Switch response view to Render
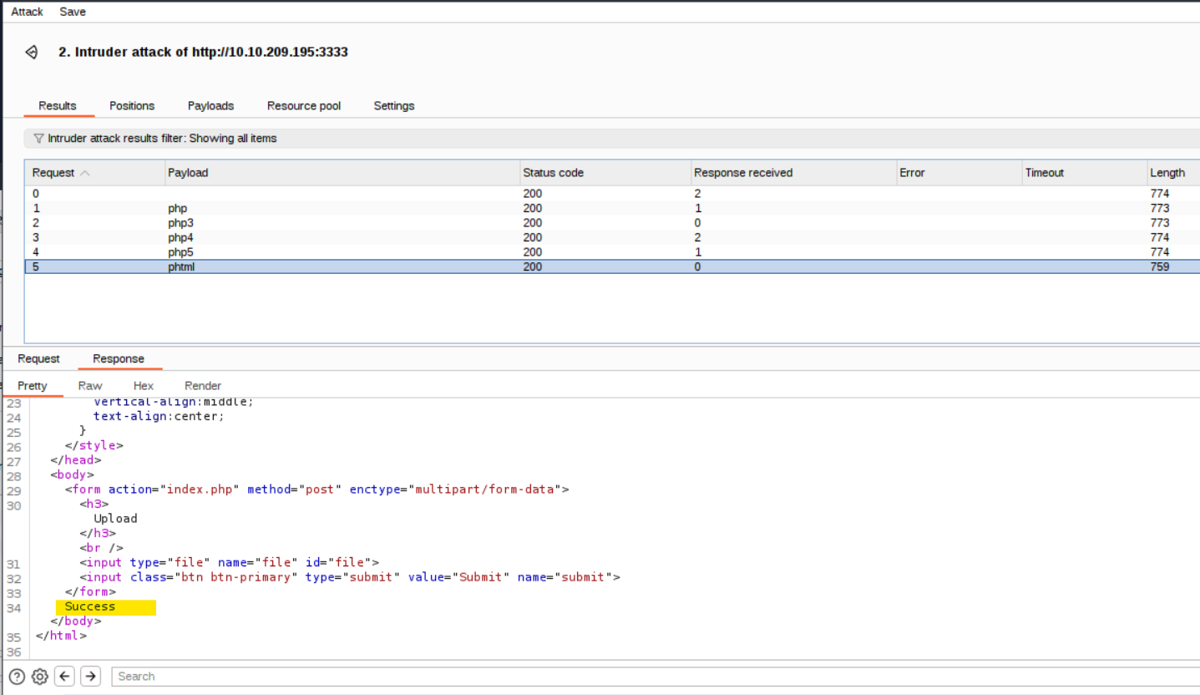The height and width of the screenshot is (695, 1200). tap(203, 386)
